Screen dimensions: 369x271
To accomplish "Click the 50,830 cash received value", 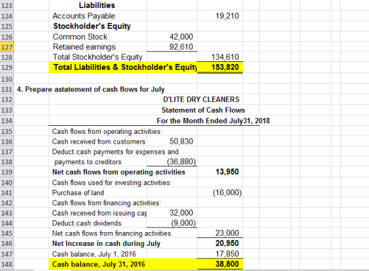I will [181, 141].
